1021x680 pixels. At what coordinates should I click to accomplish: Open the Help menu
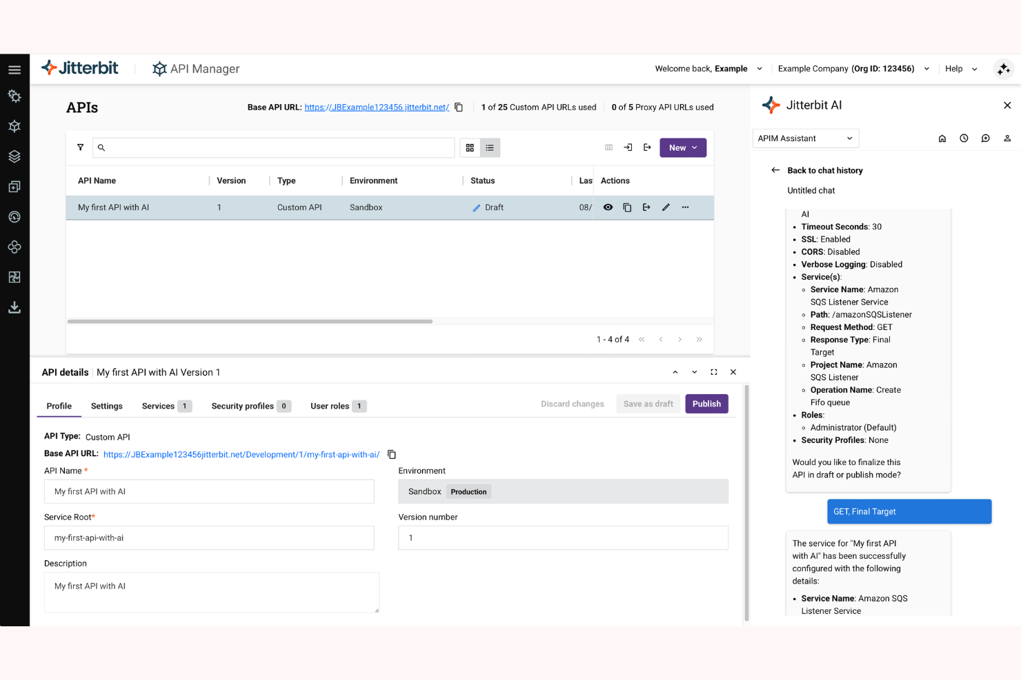[x=961, y=69]
